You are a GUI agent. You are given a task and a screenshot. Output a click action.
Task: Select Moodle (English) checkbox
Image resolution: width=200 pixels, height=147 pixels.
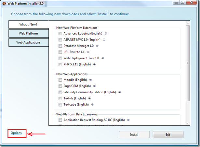pyautogui.click(x=60, y=80)
